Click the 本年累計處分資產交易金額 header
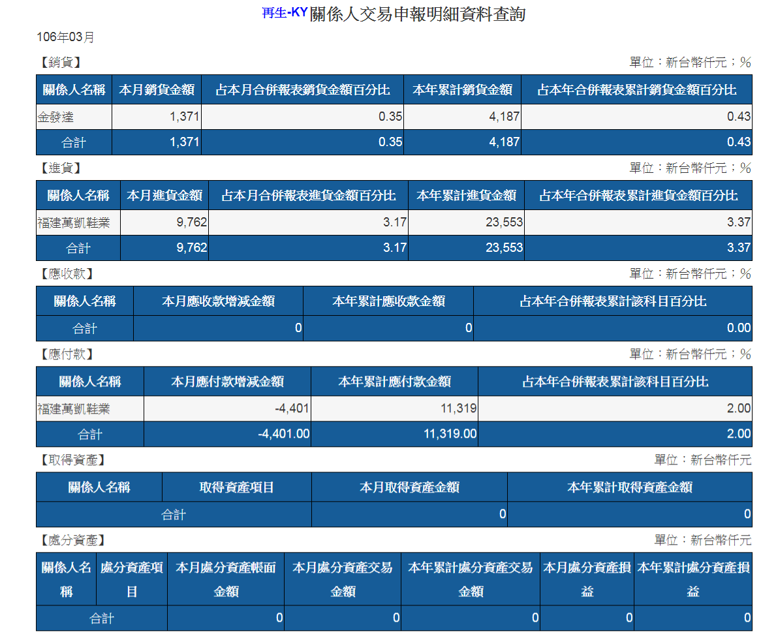The image size is (778, 642). [471, 579]
